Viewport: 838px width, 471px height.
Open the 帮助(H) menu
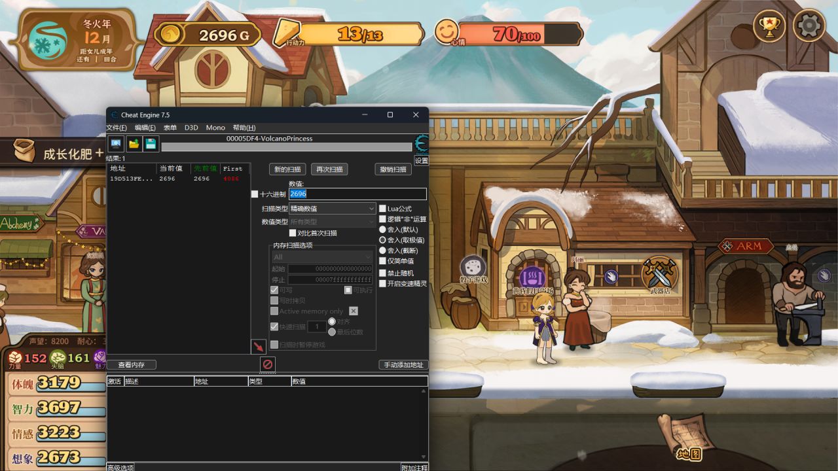pyautogui.click(x=244, y=128)
